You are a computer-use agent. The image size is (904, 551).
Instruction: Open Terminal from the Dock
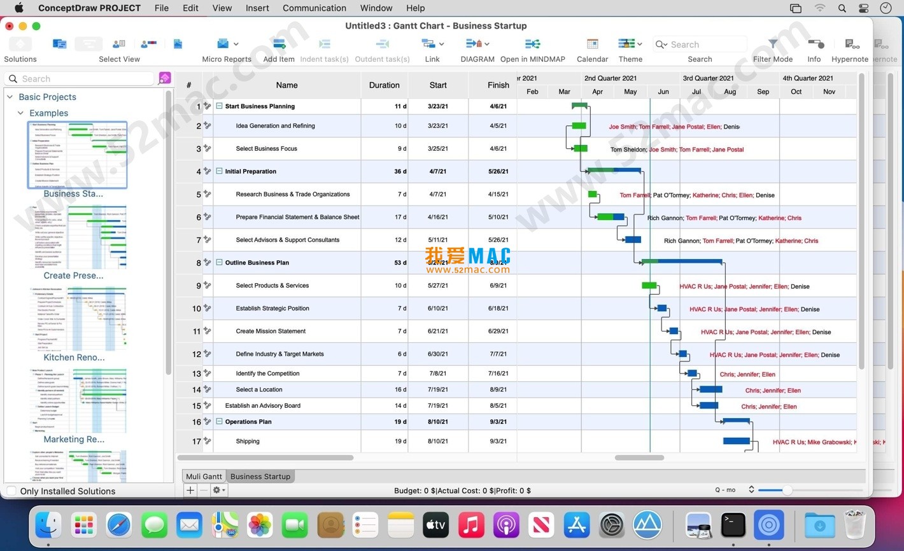point(733,525)
